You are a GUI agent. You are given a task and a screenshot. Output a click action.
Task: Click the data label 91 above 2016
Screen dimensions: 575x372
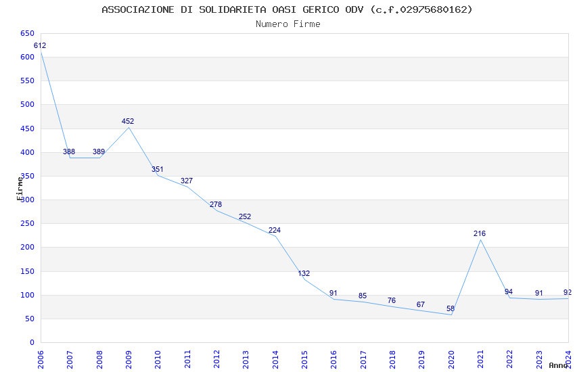click(x=333, y=293)
